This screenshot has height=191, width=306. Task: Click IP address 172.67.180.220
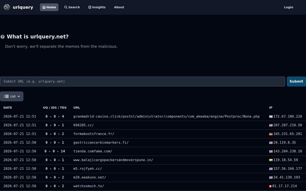pyautogui.click(x=288, y=116)
